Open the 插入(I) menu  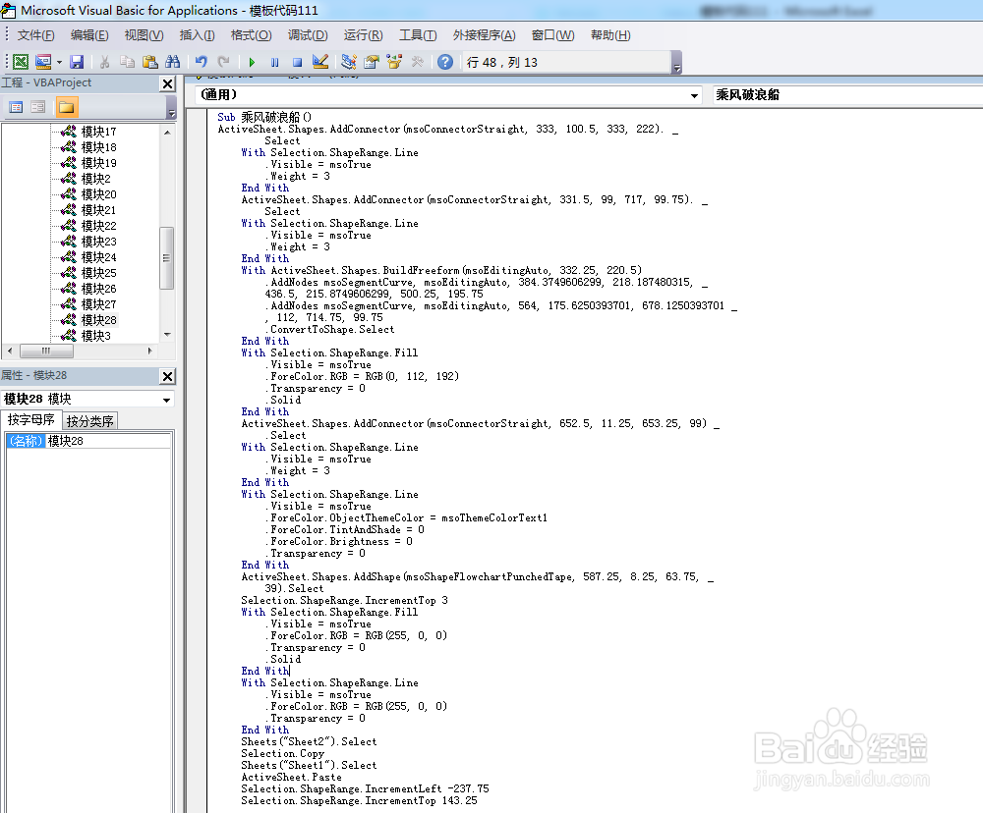pyautogui.click(x=197, y=35)
